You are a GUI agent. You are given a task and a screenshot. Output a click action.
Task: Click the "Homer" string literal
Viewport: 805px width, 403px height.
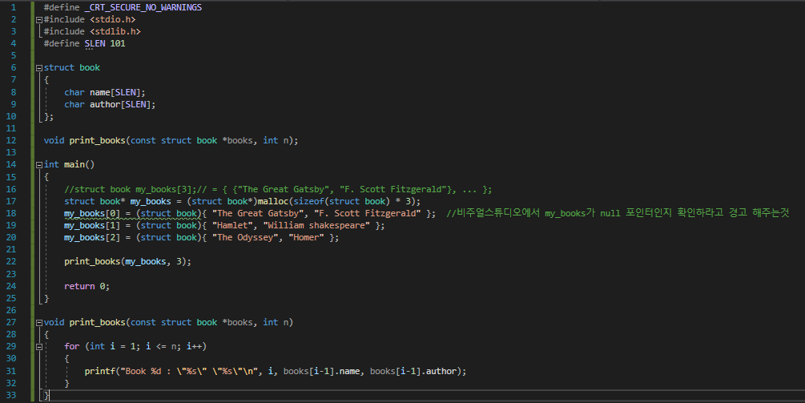click(307, 237)
